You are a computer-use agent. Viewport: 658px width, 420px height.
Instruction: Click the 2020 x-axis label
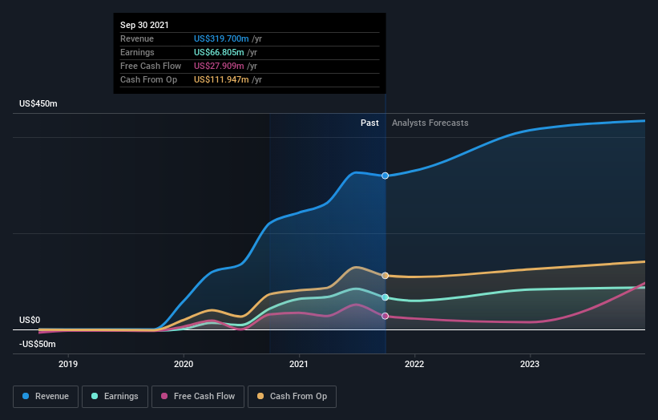pos(184,364)
